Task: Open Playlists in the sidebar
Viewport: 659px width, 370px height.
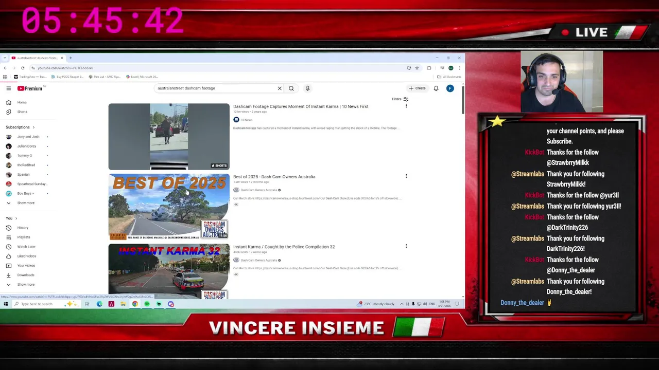Action: pyautogui.click(x=18, y=237)
